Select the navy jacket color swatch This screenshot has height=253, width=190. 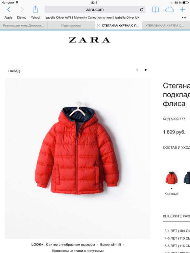[x=187, y=177]
